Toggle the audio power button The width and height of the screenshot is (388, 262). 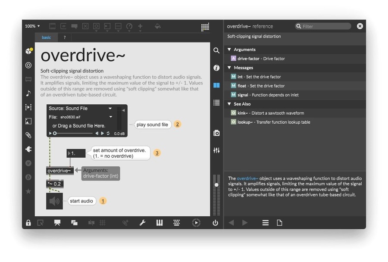pos(215,223)
